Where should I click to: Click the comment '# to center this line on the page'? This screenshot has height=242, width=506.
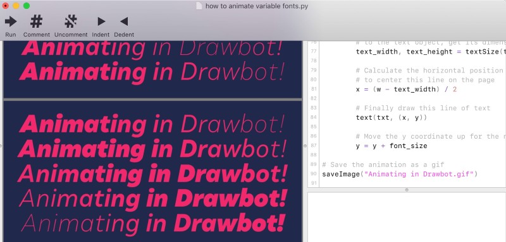(x=425, y=79)
